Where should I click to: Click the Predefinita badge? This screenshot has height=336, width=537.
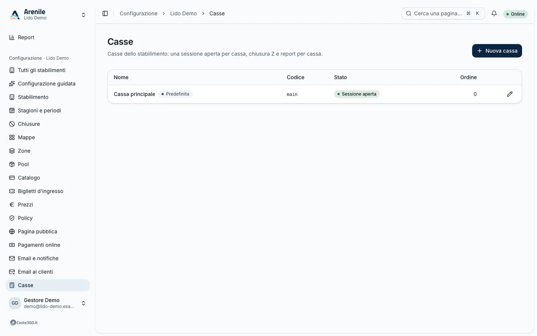coord(175,94)
